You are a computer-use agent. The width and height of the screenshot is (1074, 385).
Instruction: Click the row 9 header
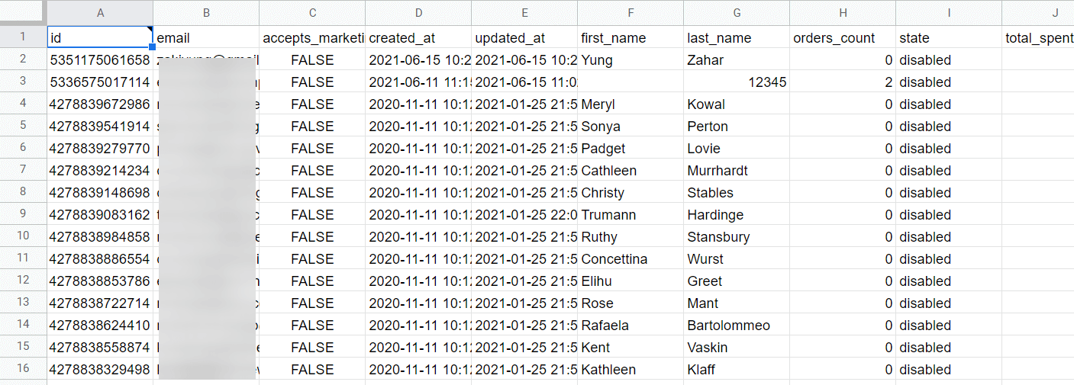(x=23, y=214)
